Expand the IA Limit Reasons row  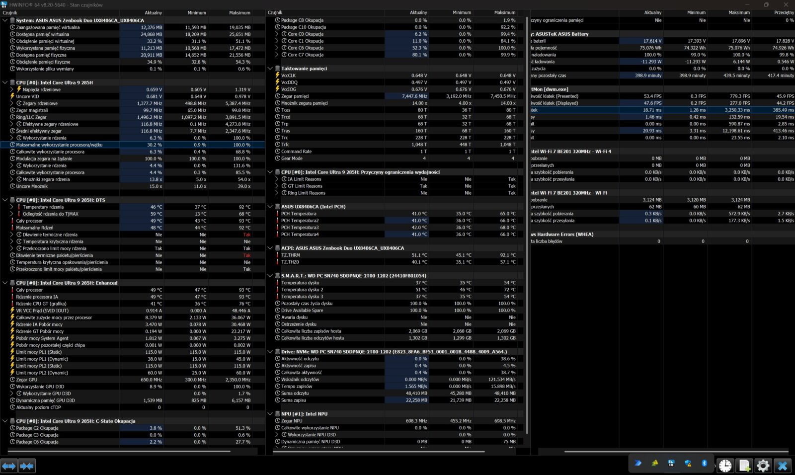(277, 179)
